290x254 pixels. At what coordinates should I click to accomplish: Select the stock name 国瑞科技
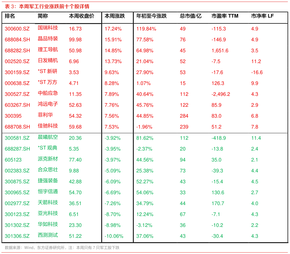[x=48, y=28]
